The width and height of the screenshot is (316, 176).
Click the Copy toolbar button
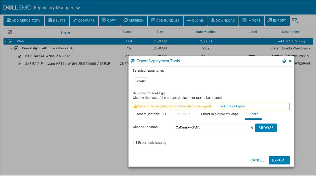[109, 21]
